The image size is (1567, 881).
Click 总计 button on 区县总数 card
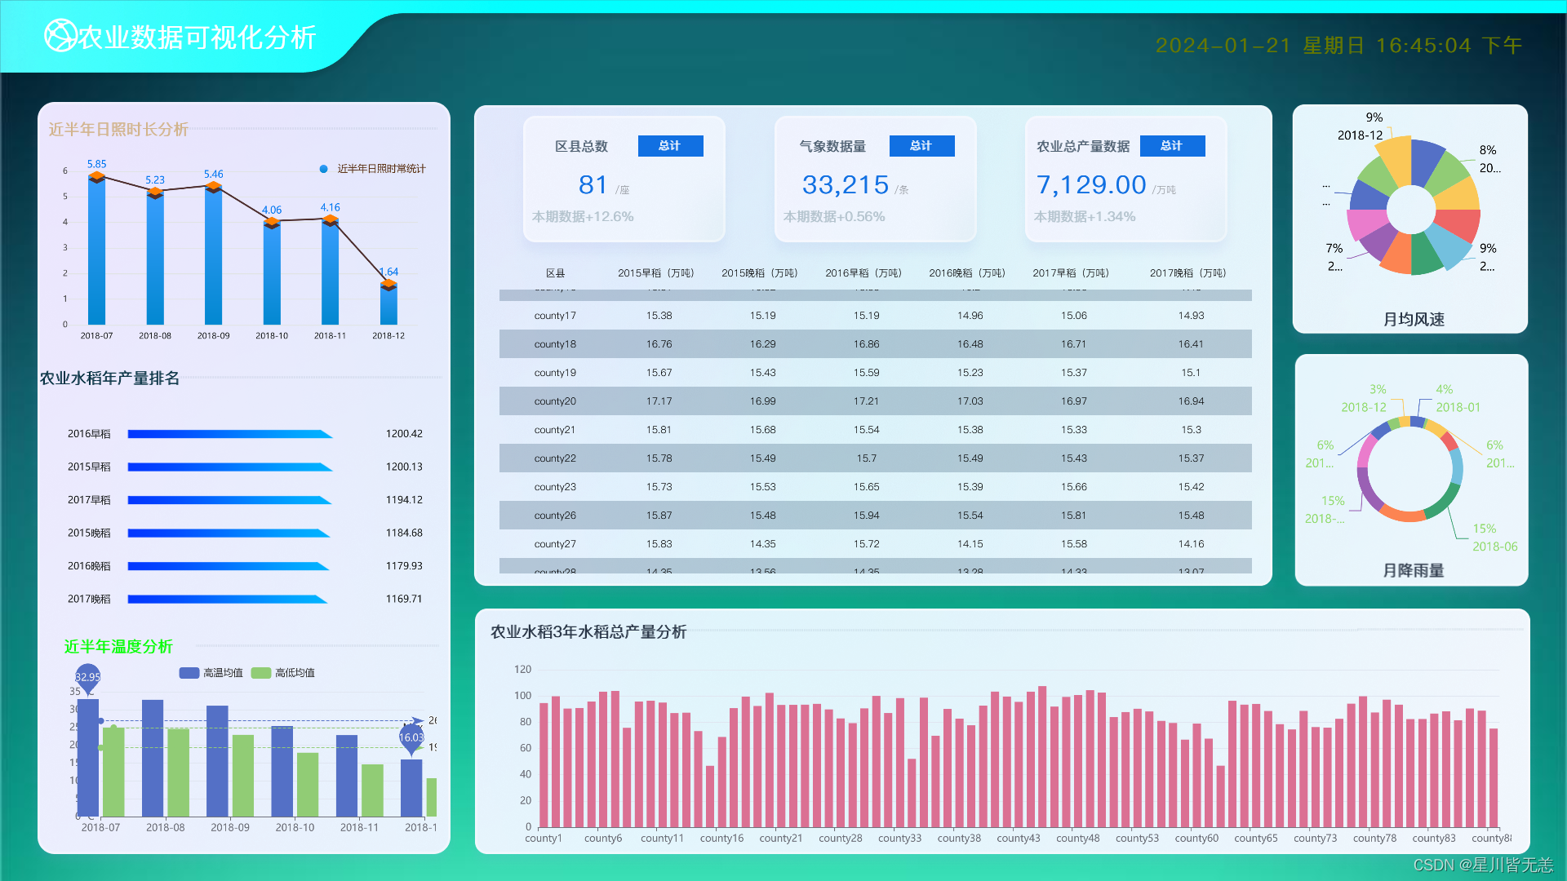[x=670, y=146]
